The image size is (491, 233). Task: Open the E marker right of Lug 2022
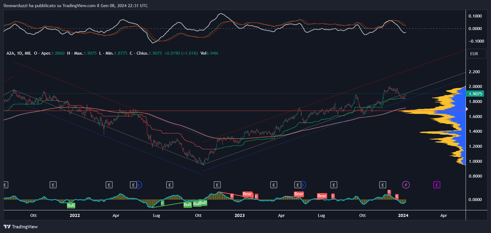pyautogui.click(x=170, y=185)
